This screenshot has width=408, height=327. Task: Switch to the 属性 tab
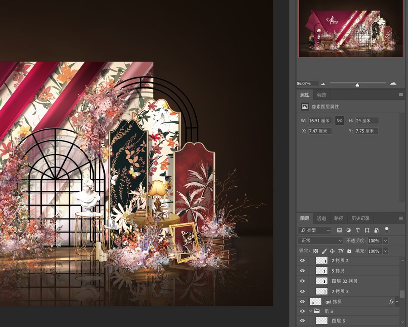305,95
